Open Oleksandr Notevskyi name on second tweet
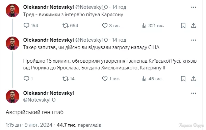Image resolution: width=206 pixels, height=130 pixels. (49, 40)
